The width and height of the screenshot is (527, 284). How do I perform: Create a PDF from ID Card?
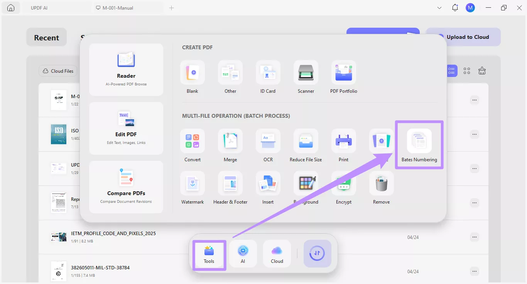(268, 77)
